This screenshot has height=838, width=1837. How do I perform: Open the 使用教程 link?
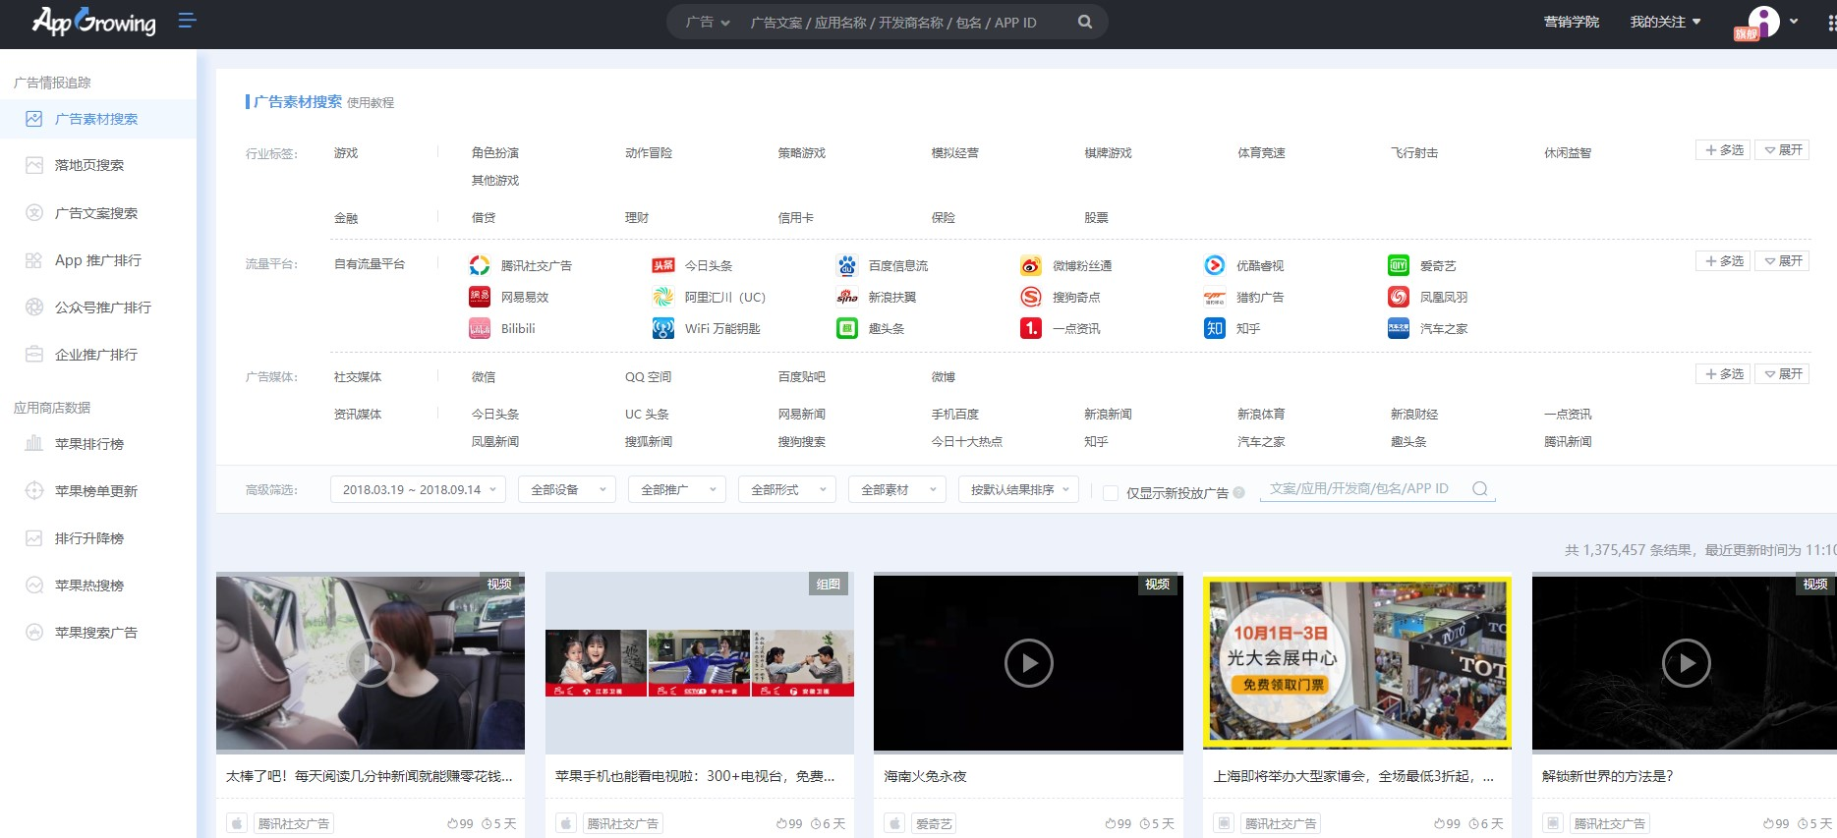coord(371,102)
